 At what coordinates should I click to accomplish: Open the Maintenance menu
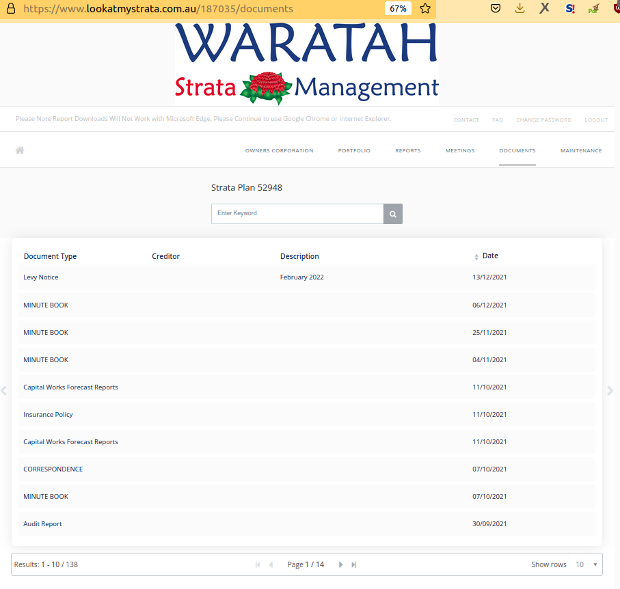point(581,150)
